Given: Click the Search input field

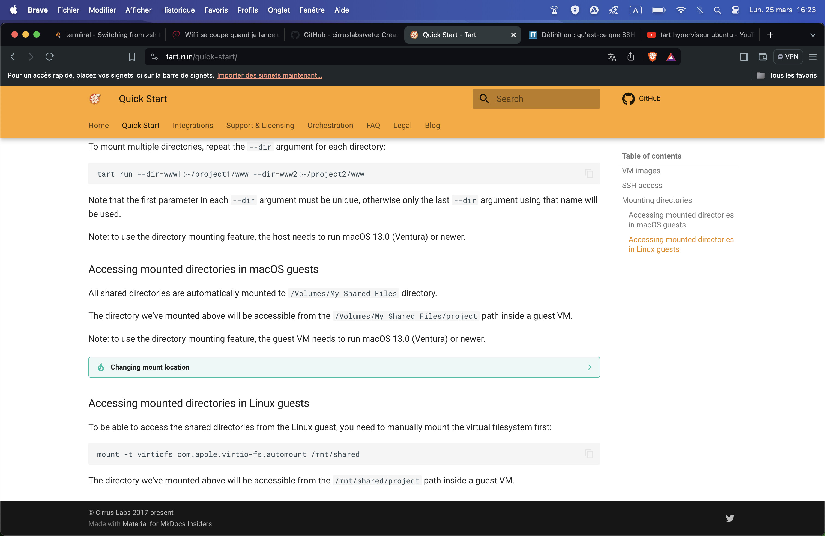Looking at the screenshot, I should pos(536,99).
